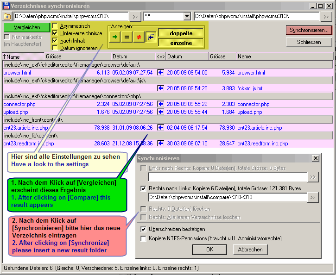This screenshot has width=336, height=275.
Task: Enable Kopiere NTFS-Permissions checkbox
Action: [143, 238]
